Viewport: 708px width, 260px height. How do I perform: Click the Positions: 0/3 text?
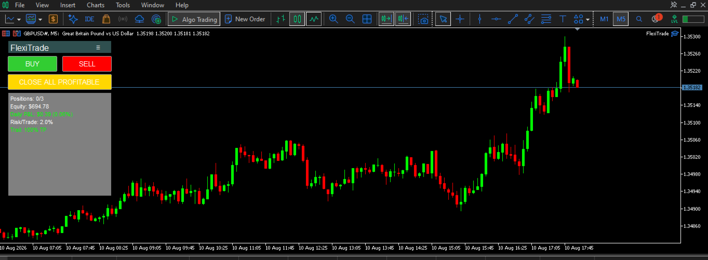point(27,99)
